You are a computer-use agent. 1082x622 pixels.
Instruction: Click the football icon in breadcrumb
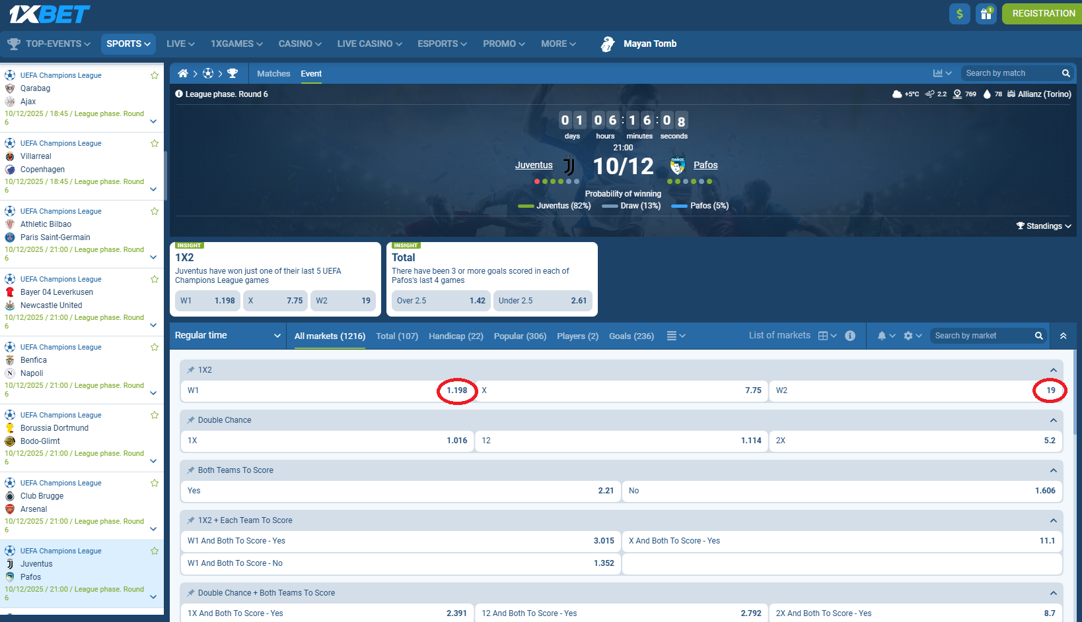208,74
